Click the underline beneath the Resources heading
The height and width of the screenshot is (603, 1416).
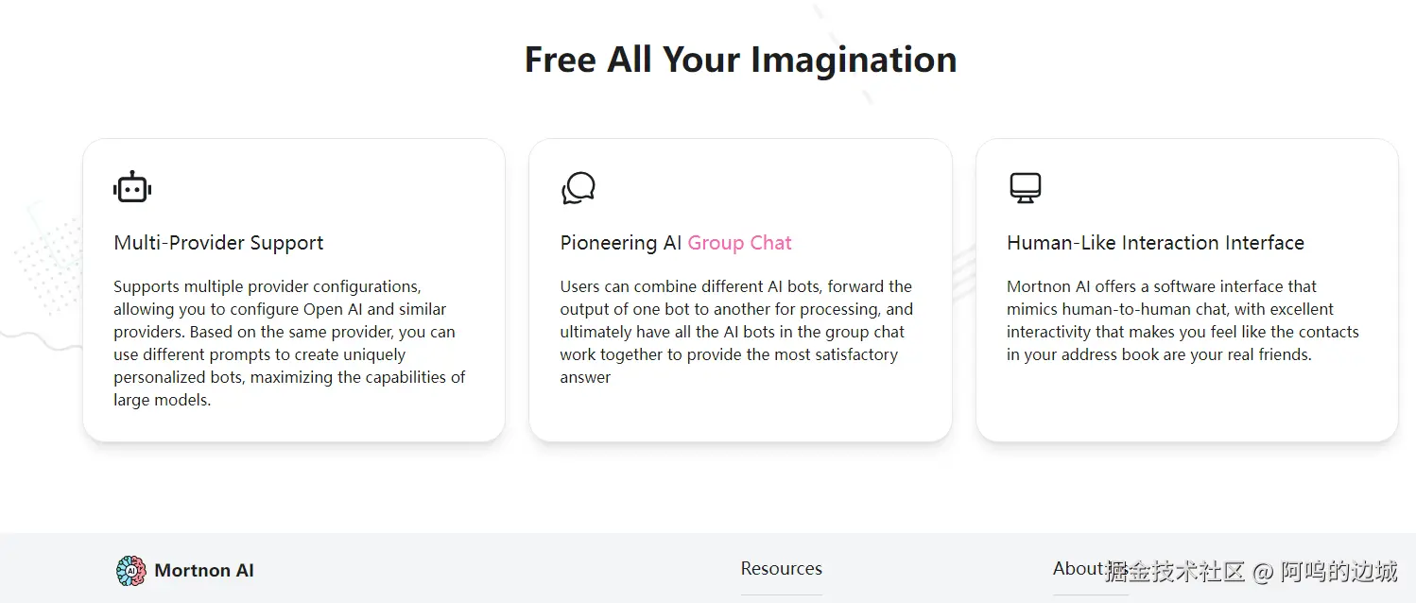pos(781,594)
